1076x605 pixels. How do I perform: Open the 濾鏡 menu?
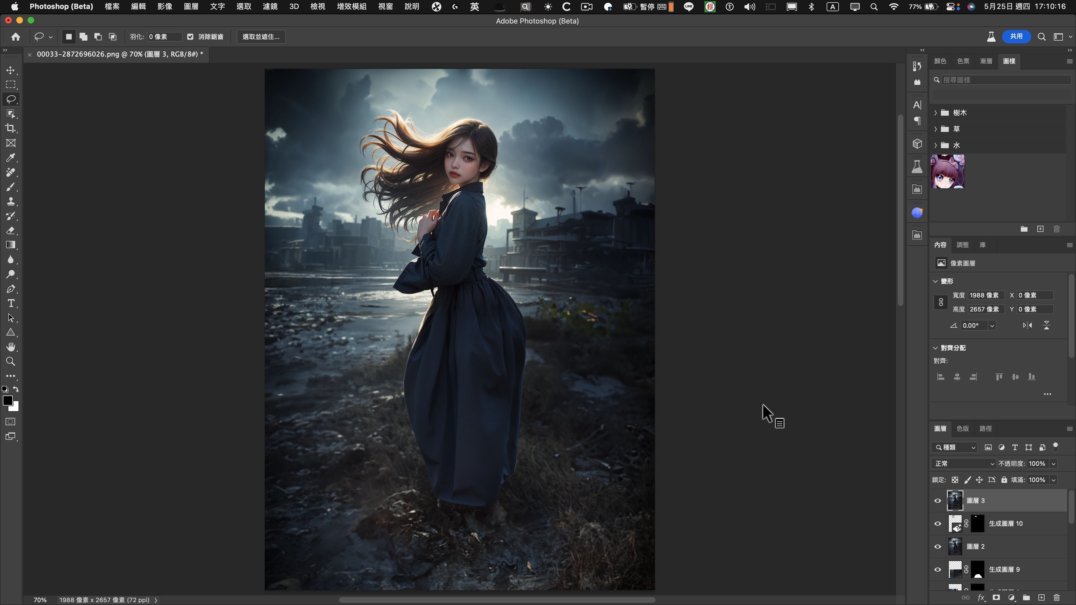tap(270, 7)
